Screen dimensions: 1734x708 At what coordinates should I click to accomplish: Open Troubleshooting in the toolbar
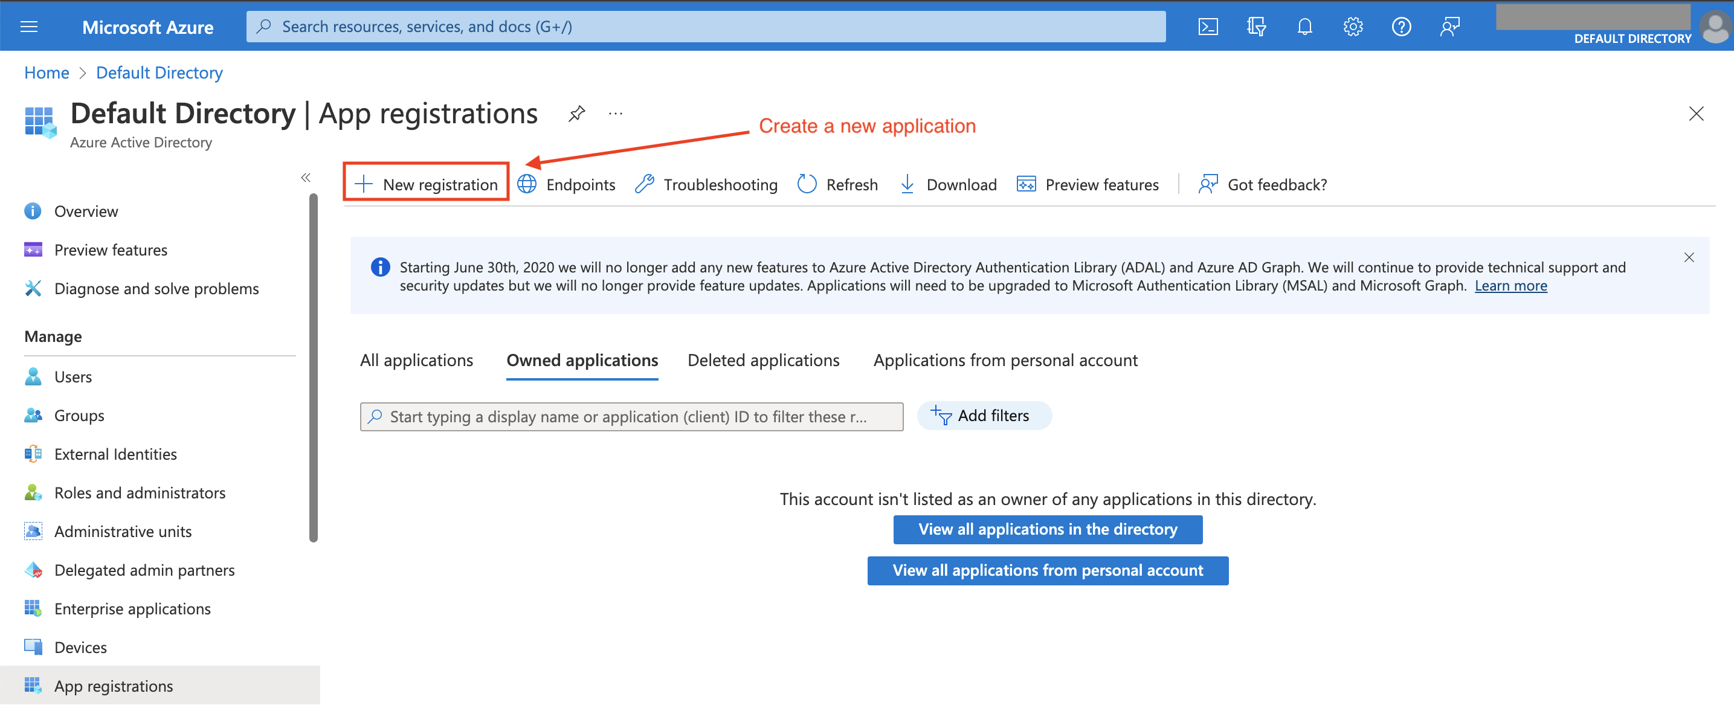coord(706,184)
